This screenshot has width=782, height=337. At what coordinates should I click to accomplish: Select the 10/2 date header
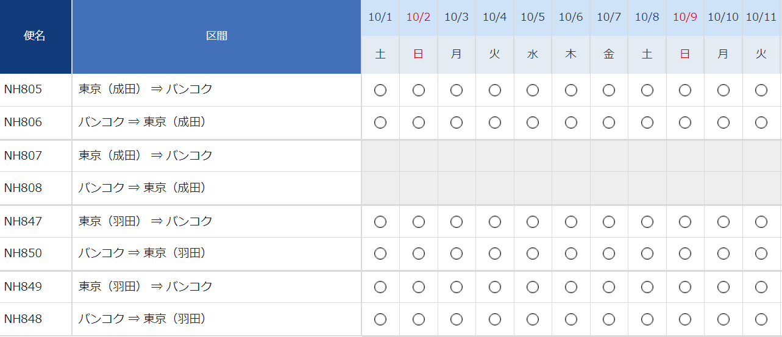click(419, 17)
